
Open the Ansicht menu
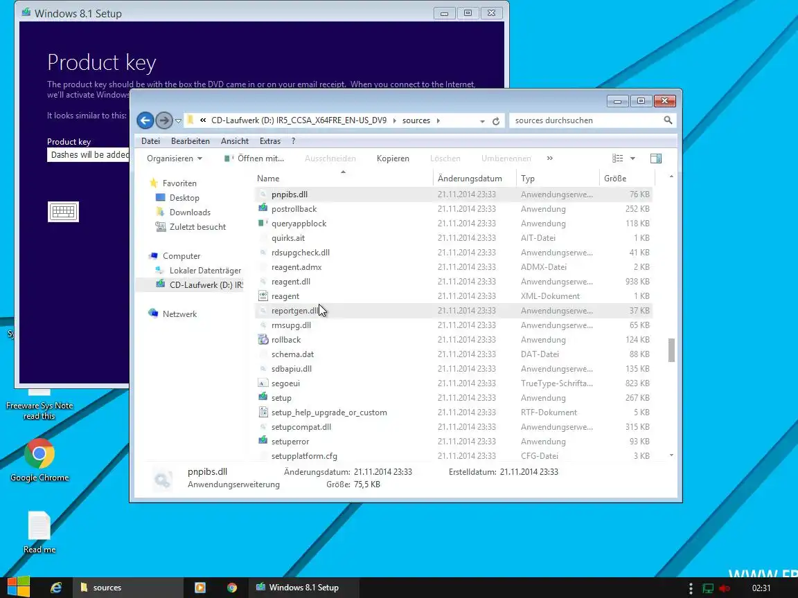(235, 141)
